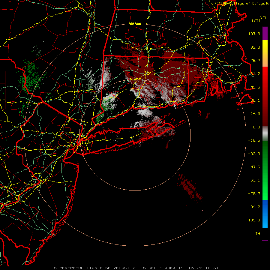Select the -63.1 legend value

tap(254, 180)
